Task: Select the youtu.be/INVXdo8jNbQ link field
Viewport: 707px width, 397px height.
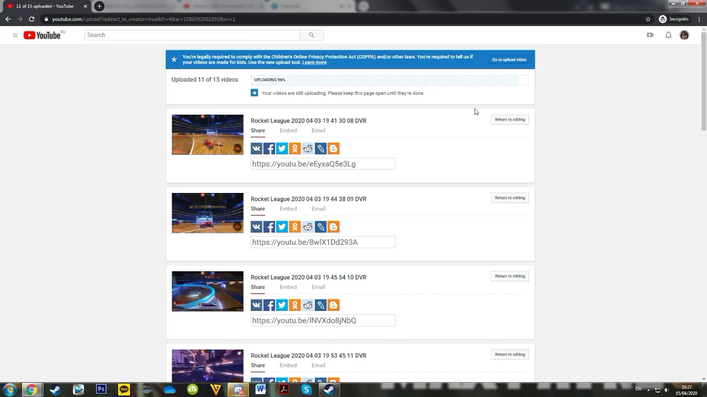Action: [323, 320]
